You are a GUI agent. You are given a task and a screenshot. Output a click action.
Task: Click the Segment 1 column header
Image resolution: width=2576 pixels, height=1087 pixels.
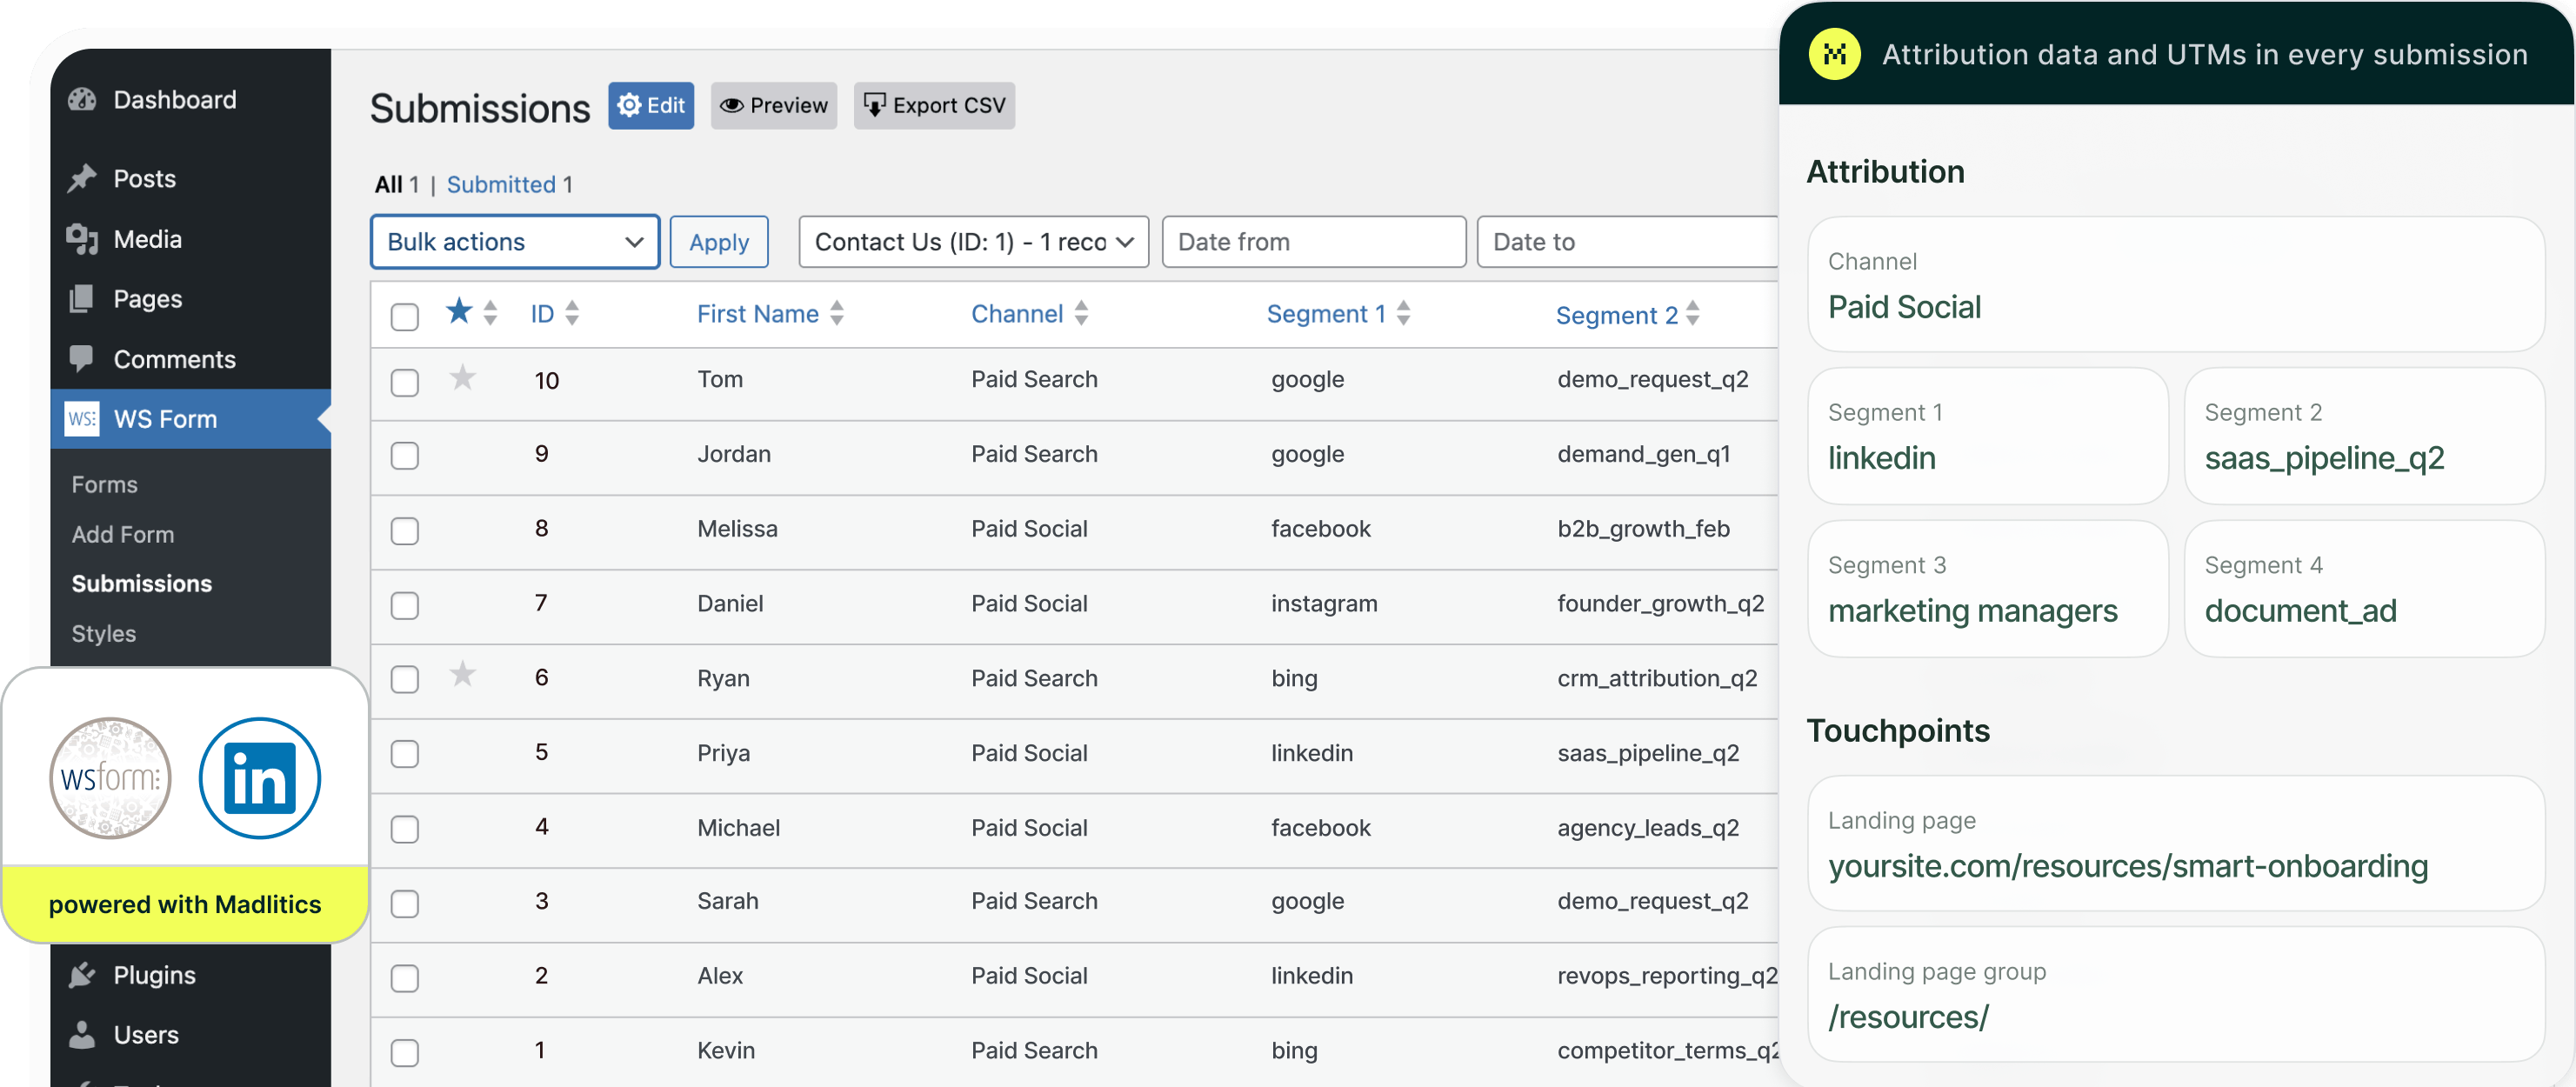click(x=1326, y=313)
